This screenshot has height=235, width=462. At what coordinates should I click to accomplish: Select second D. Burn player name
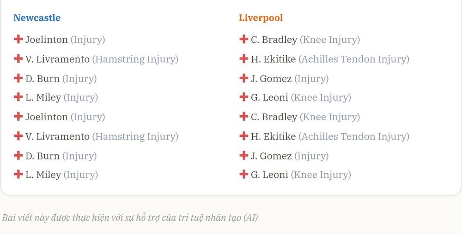point(43,156)
